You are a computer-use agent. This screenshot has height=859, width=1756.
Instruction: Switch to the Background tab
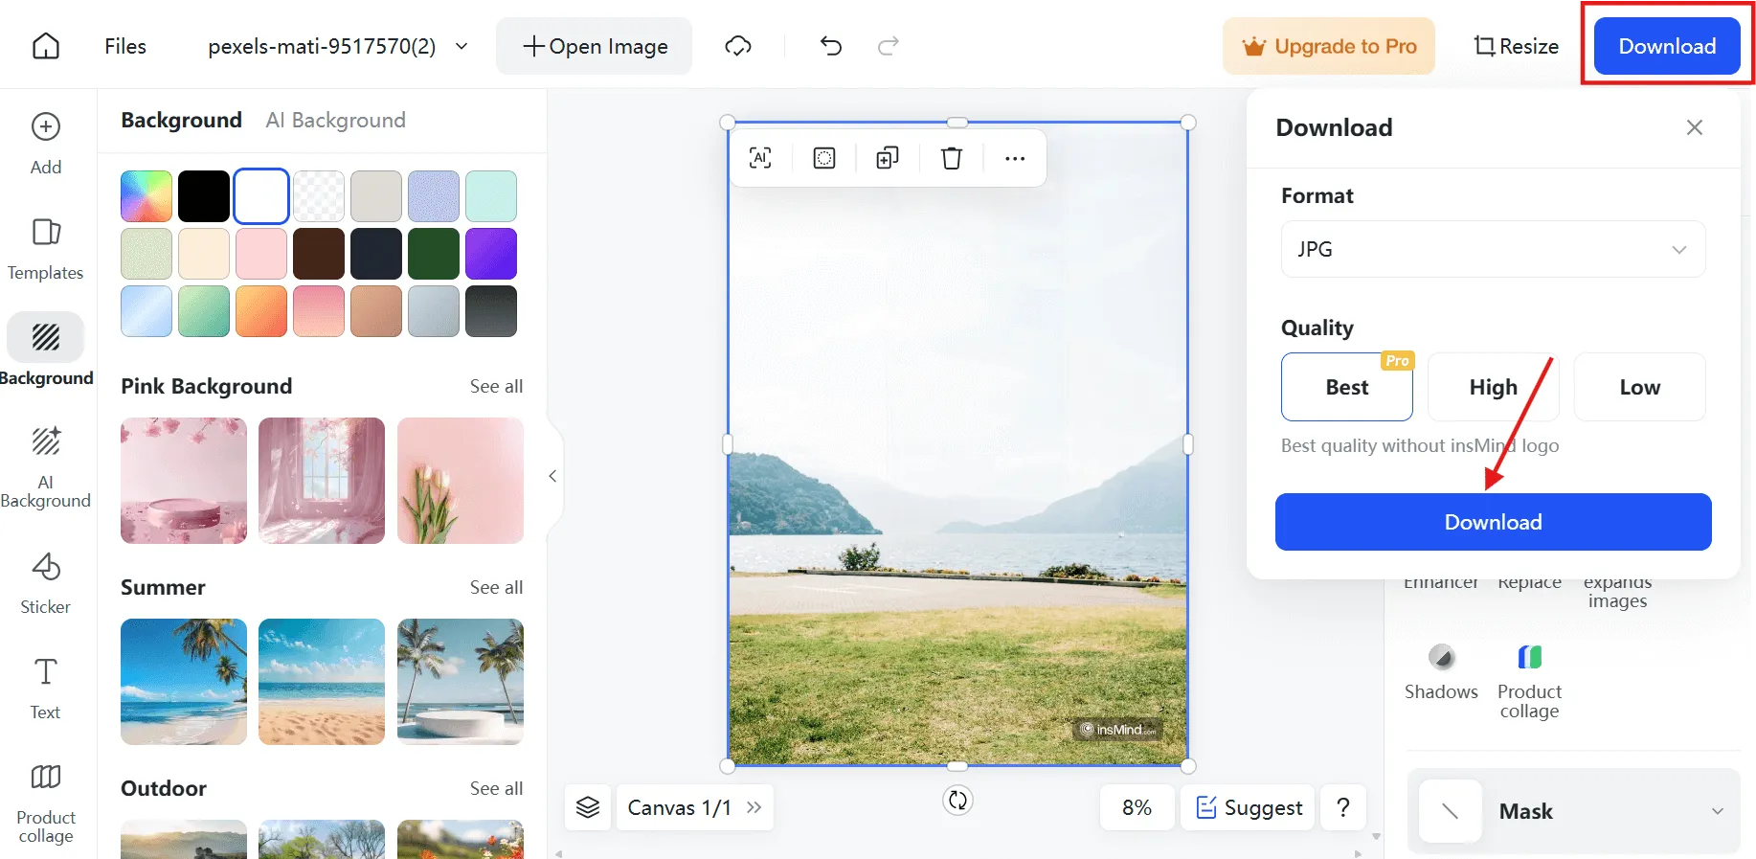tap(181, 120)
